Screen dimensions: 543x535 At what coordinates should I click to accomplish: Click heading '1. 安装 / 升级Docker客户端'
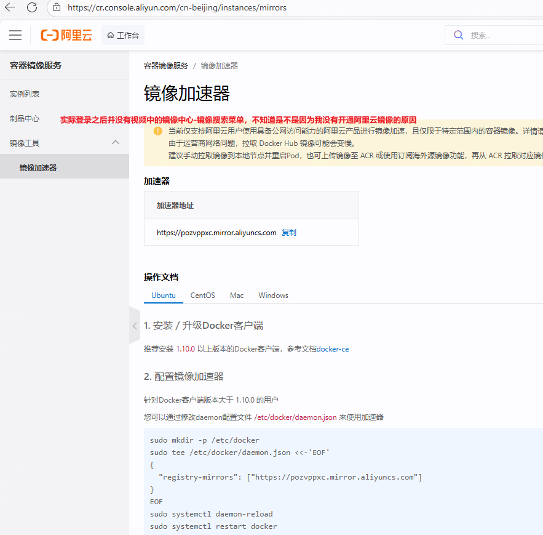pos(204,326)
